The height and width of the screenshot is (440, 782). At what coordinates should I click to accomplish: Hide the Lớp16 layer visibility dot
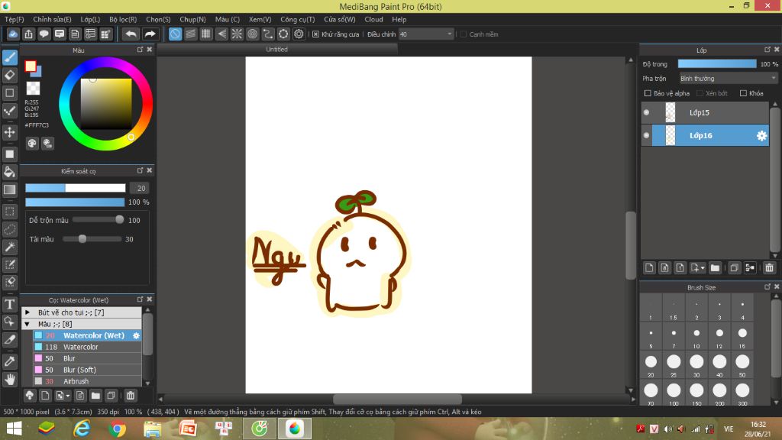point(646,135)
